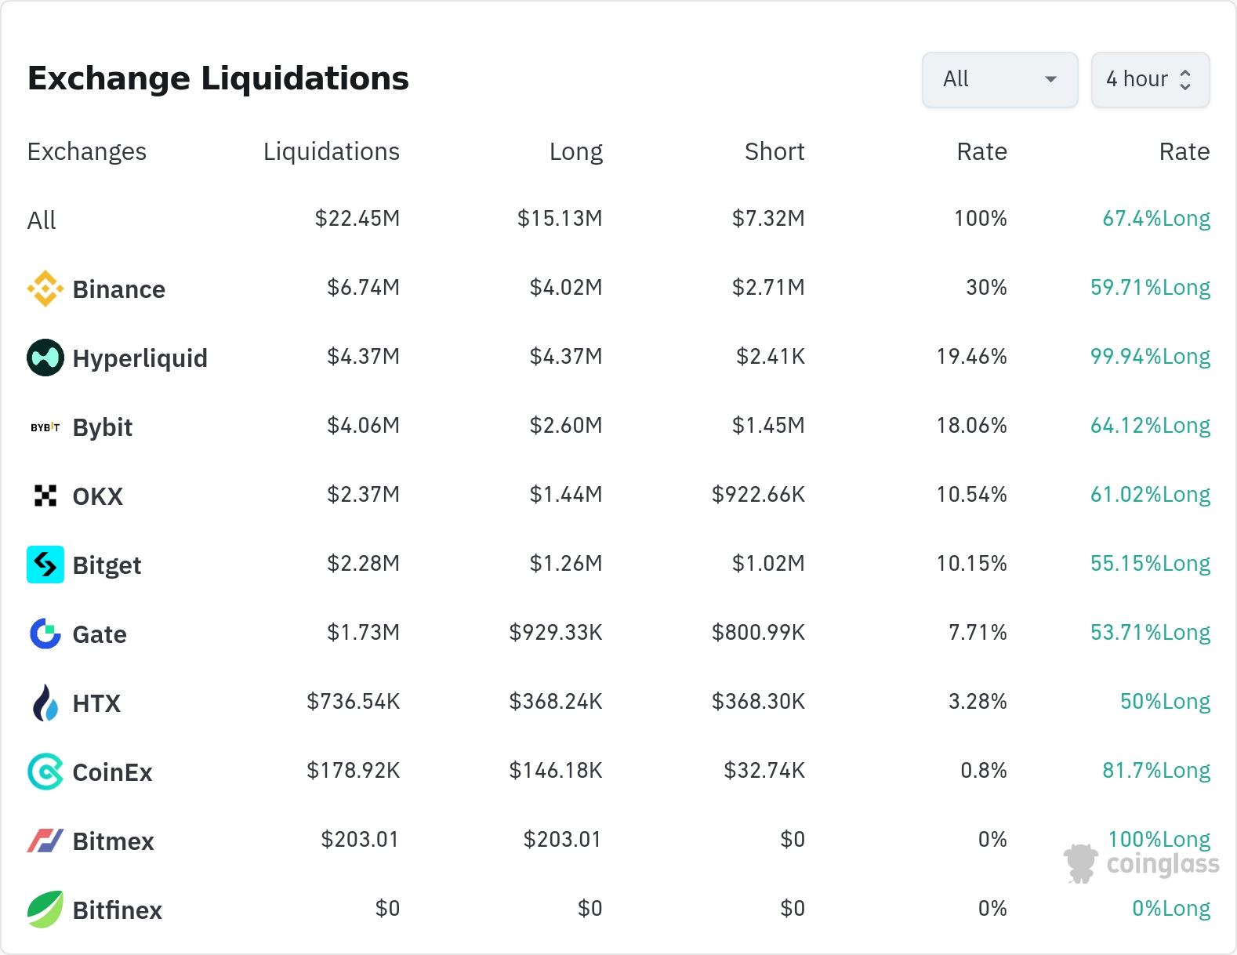Sort by Long column header
The width and height of the screenshot is (1237, 955).
coord(575,151)
